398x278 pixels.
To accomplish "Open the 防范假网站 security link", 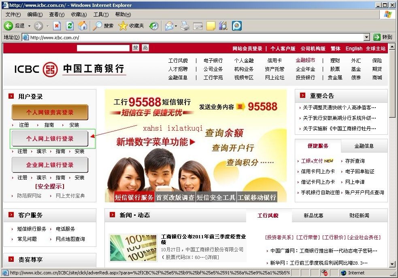I will 29,195.
